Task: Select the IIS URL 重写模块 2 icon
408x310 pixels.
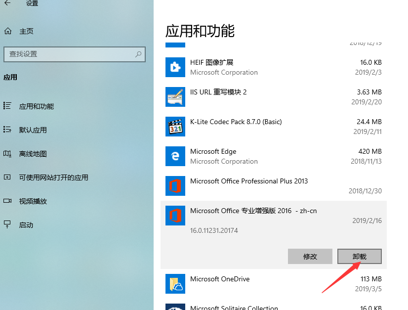Action: coord(175,97)
